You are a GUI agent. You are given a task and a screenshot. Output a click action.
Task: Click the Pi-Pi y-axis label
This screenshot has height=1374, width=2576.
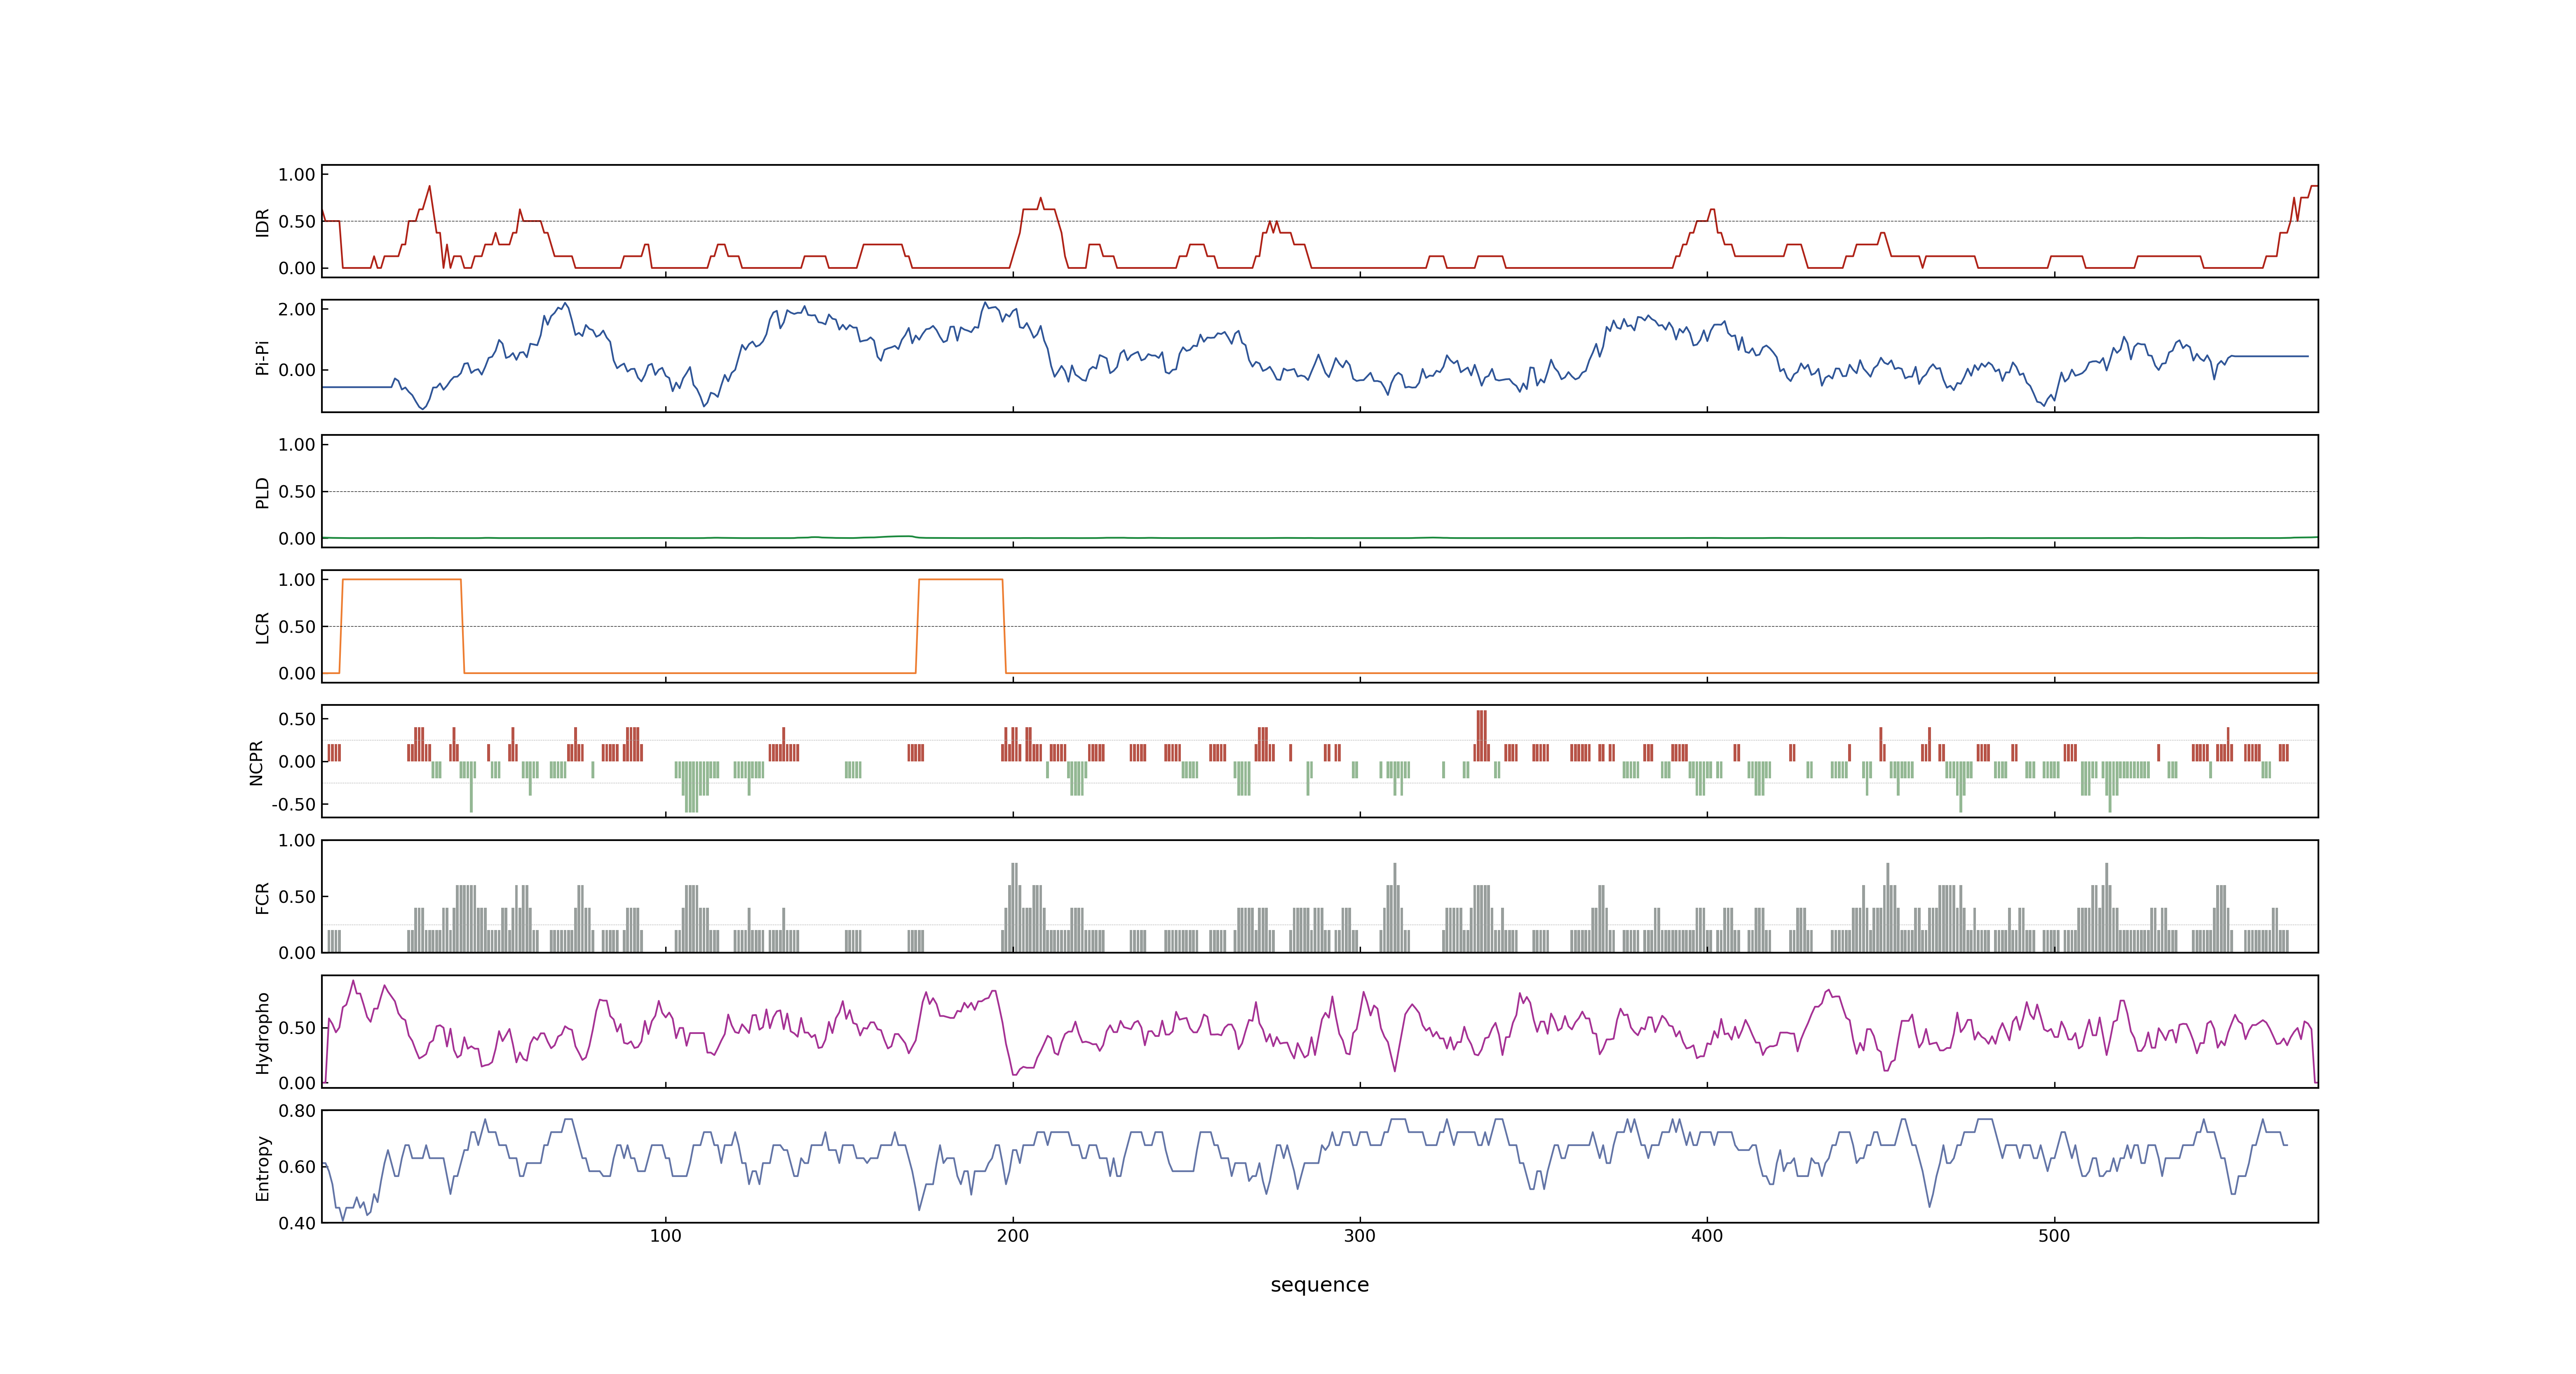(263, 357)
